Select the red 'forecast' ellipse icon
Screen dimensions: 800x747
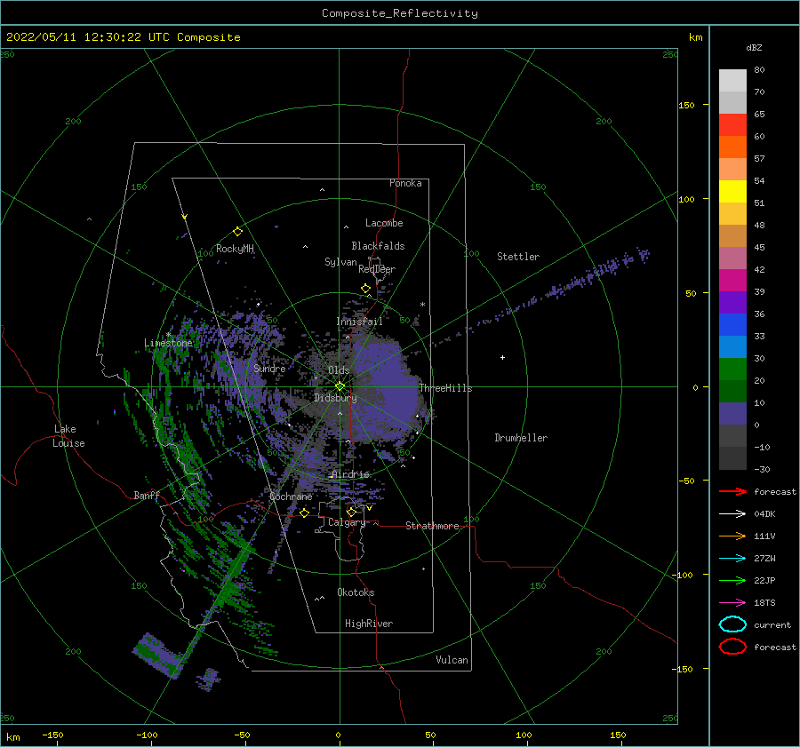pyautogui.click(x=732, y=647)
